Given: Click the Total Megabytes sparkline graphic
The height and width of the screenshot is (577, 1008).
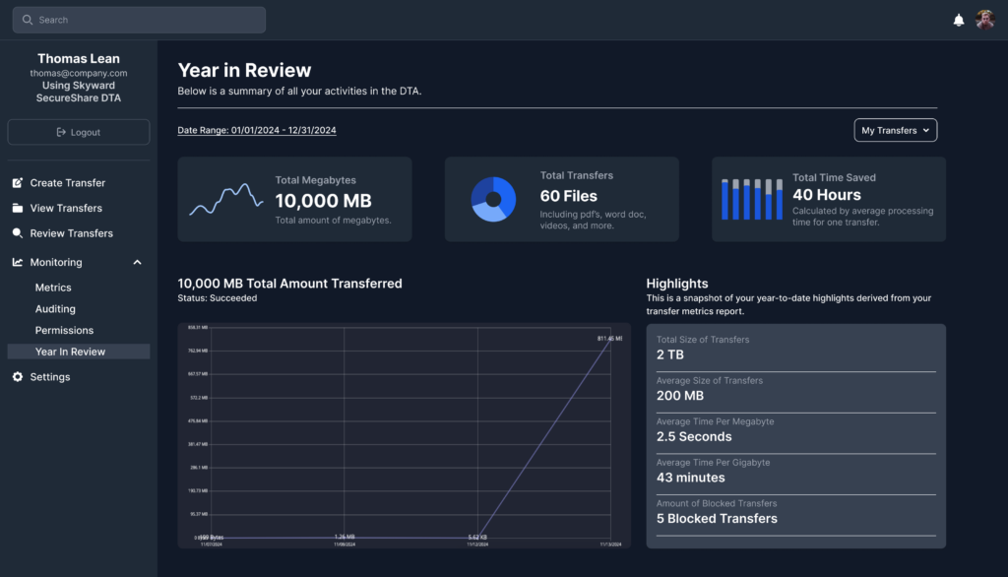Looking at the screenshot, I should [x=225, y=200].
